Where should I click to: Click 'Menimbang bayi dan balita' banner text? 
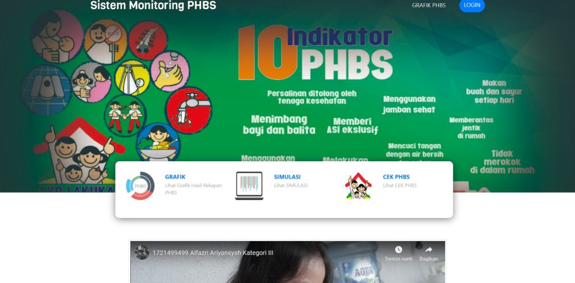coord(279,125)
